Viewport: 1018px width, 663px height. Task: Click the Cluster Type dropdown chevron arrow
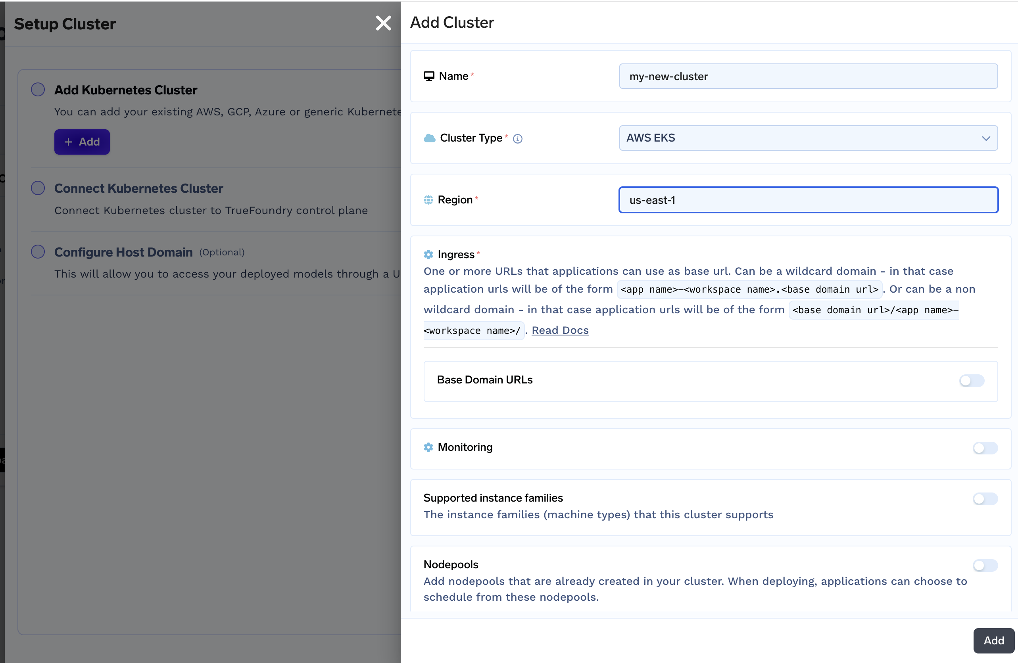click(986, 138)
